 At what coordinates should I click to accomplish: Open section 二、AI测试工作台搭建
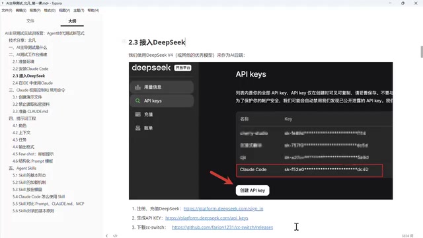click(x=28, y=54)
